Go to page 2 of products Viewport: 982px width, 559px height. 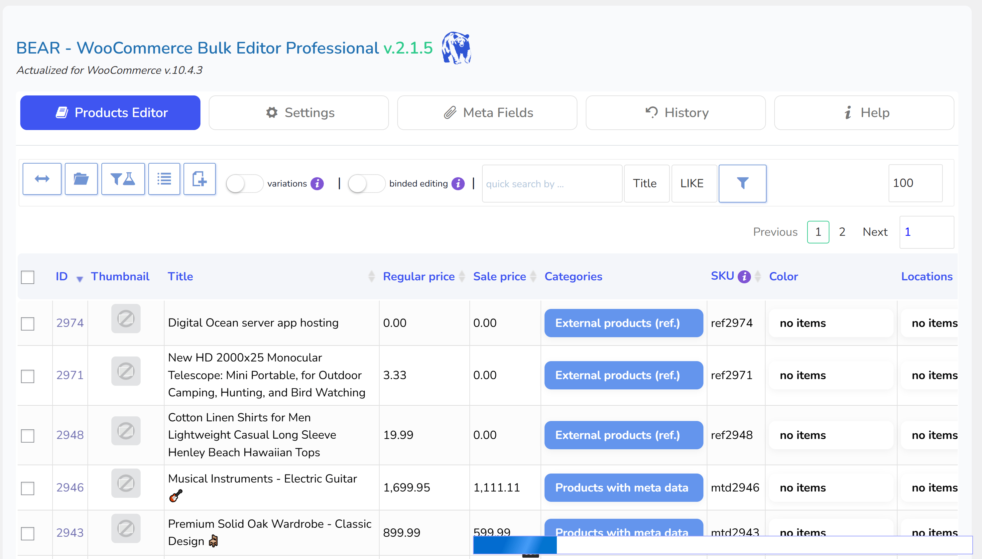pos(842,232)
